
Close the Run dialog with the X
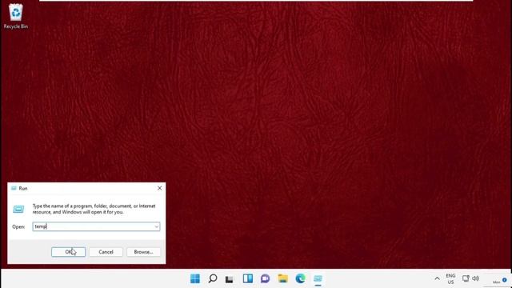pyautogui.click(x=159, y=188)
